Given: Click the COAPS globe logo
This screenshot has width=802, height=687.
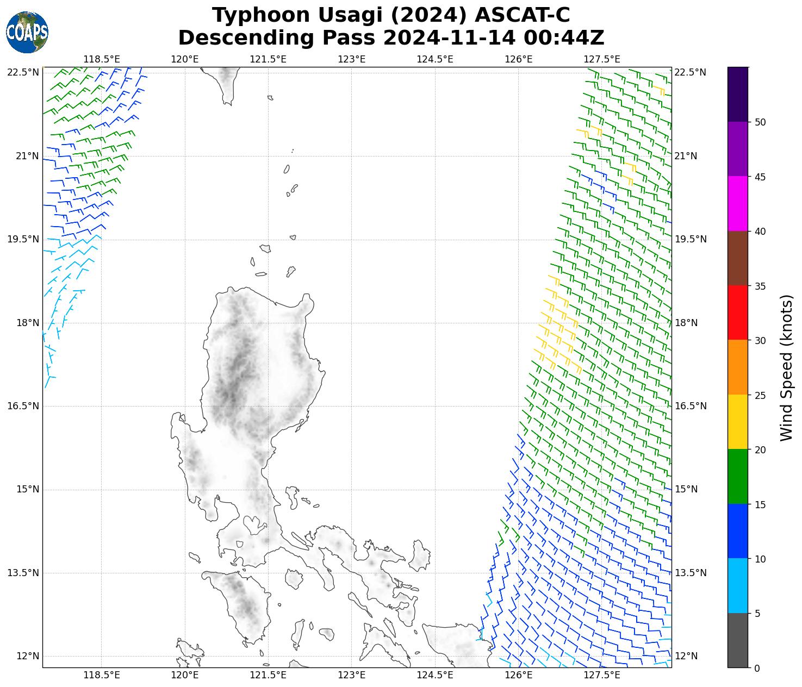Looking at the screenshot, I should (x=27, y=32).
